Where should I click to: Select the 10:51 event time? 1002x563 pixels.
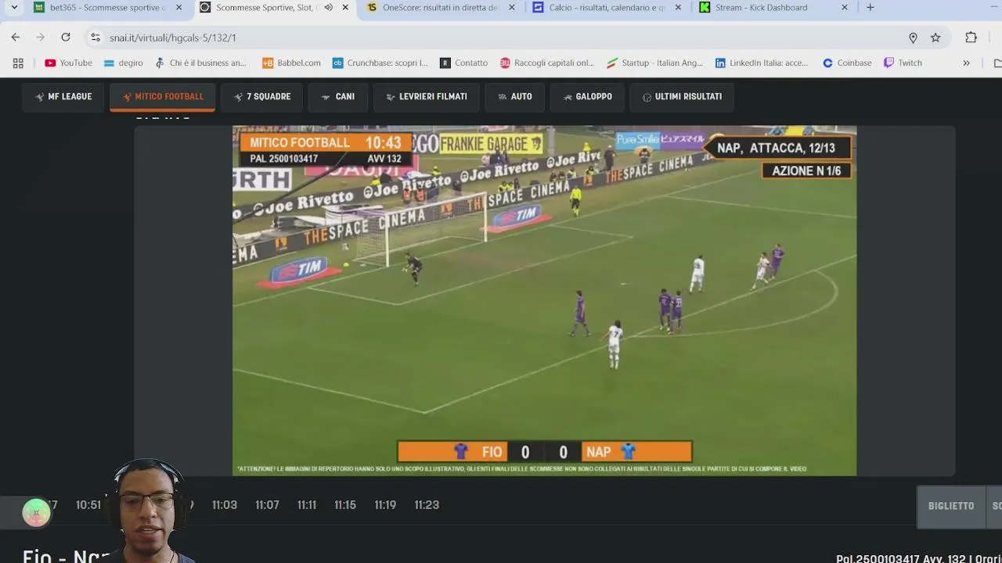88,505
